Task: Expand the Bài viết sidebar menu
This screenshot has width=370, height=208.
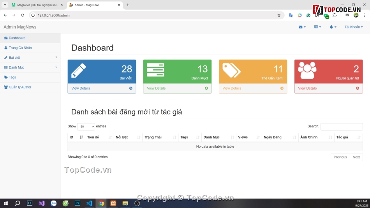Action: coord(30,58)
